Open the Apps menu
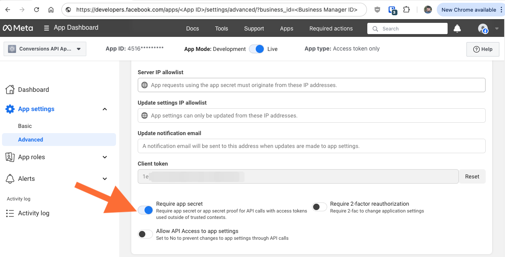505x257 pixels. coord(287,28)
